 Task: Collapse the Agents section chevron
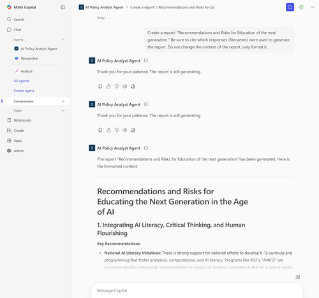click(63, 39)
